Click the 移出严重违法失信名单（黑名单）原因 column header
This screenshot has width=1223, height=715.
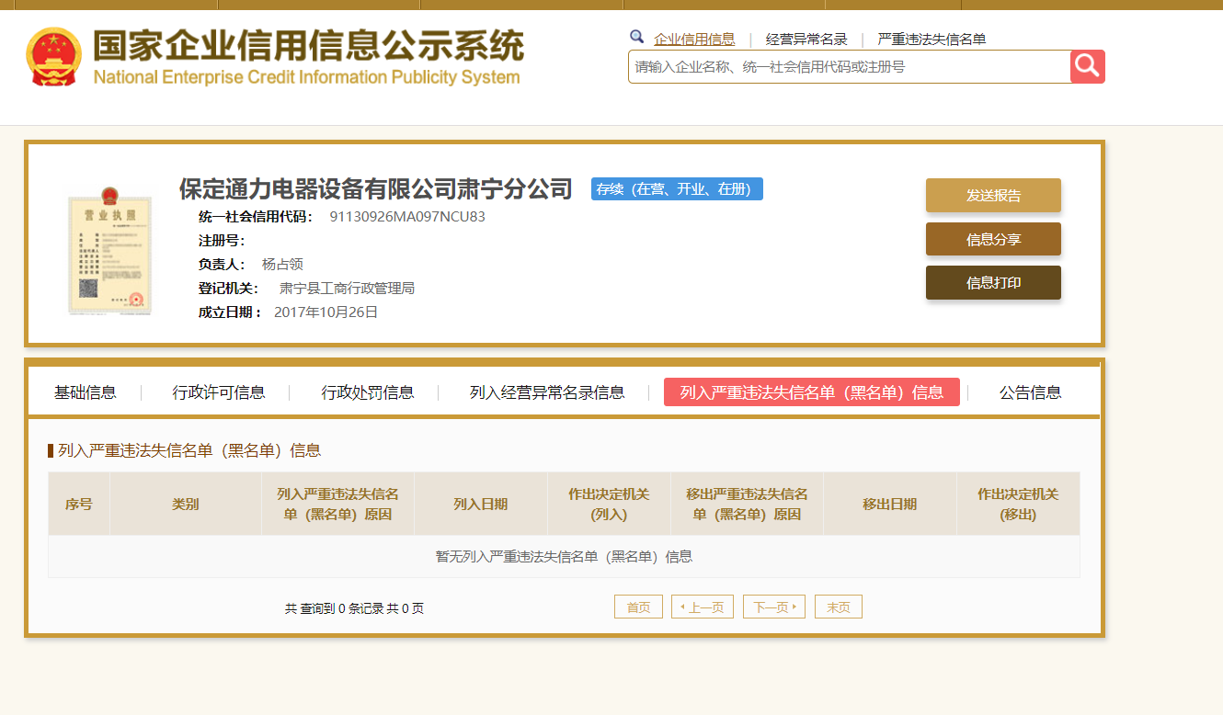[x=747, y=504]
